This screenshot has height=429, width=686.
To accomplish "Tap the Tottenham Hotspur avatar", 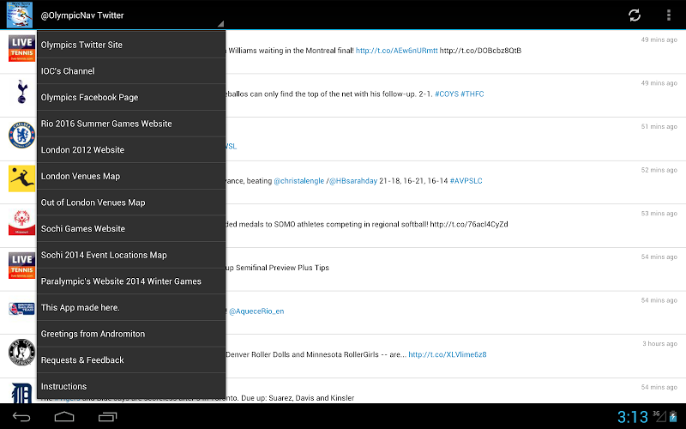I will [x=21, y=92].
